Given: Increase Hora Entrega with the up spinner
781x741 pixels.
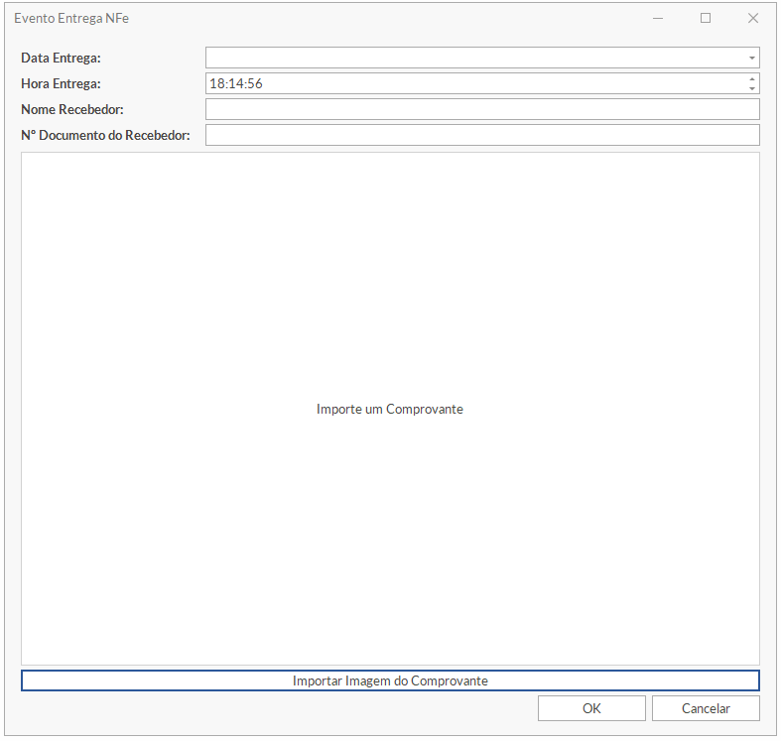Looking at the screenshot, I should pyautogui.click(x=752, y=79).
